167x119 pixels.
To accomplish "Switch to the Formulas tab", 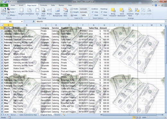I will [x=44, y=5].
